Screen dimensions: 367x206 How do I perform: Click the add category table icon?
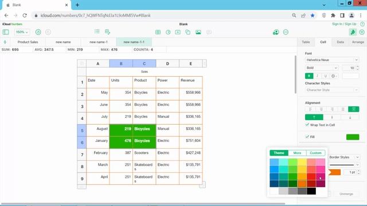coord(107,31)
